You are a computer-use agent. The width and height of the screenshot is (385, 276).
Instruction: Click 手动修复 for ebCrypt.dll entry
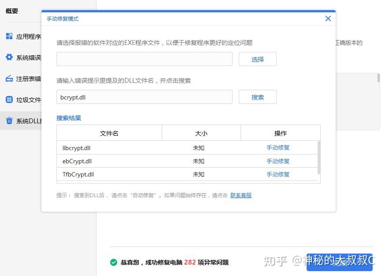(x=278, y=162)
